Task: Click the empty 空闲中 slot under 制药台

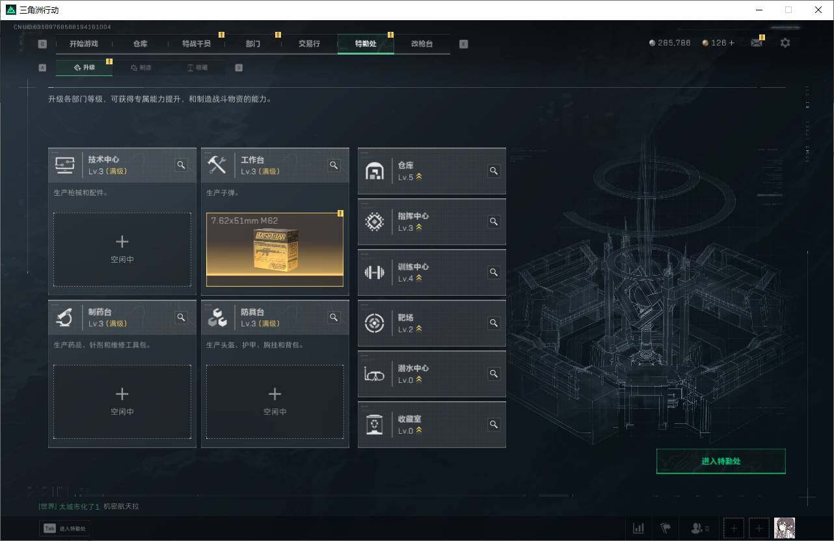Action: pyautogui.click(x=122, y=401)
